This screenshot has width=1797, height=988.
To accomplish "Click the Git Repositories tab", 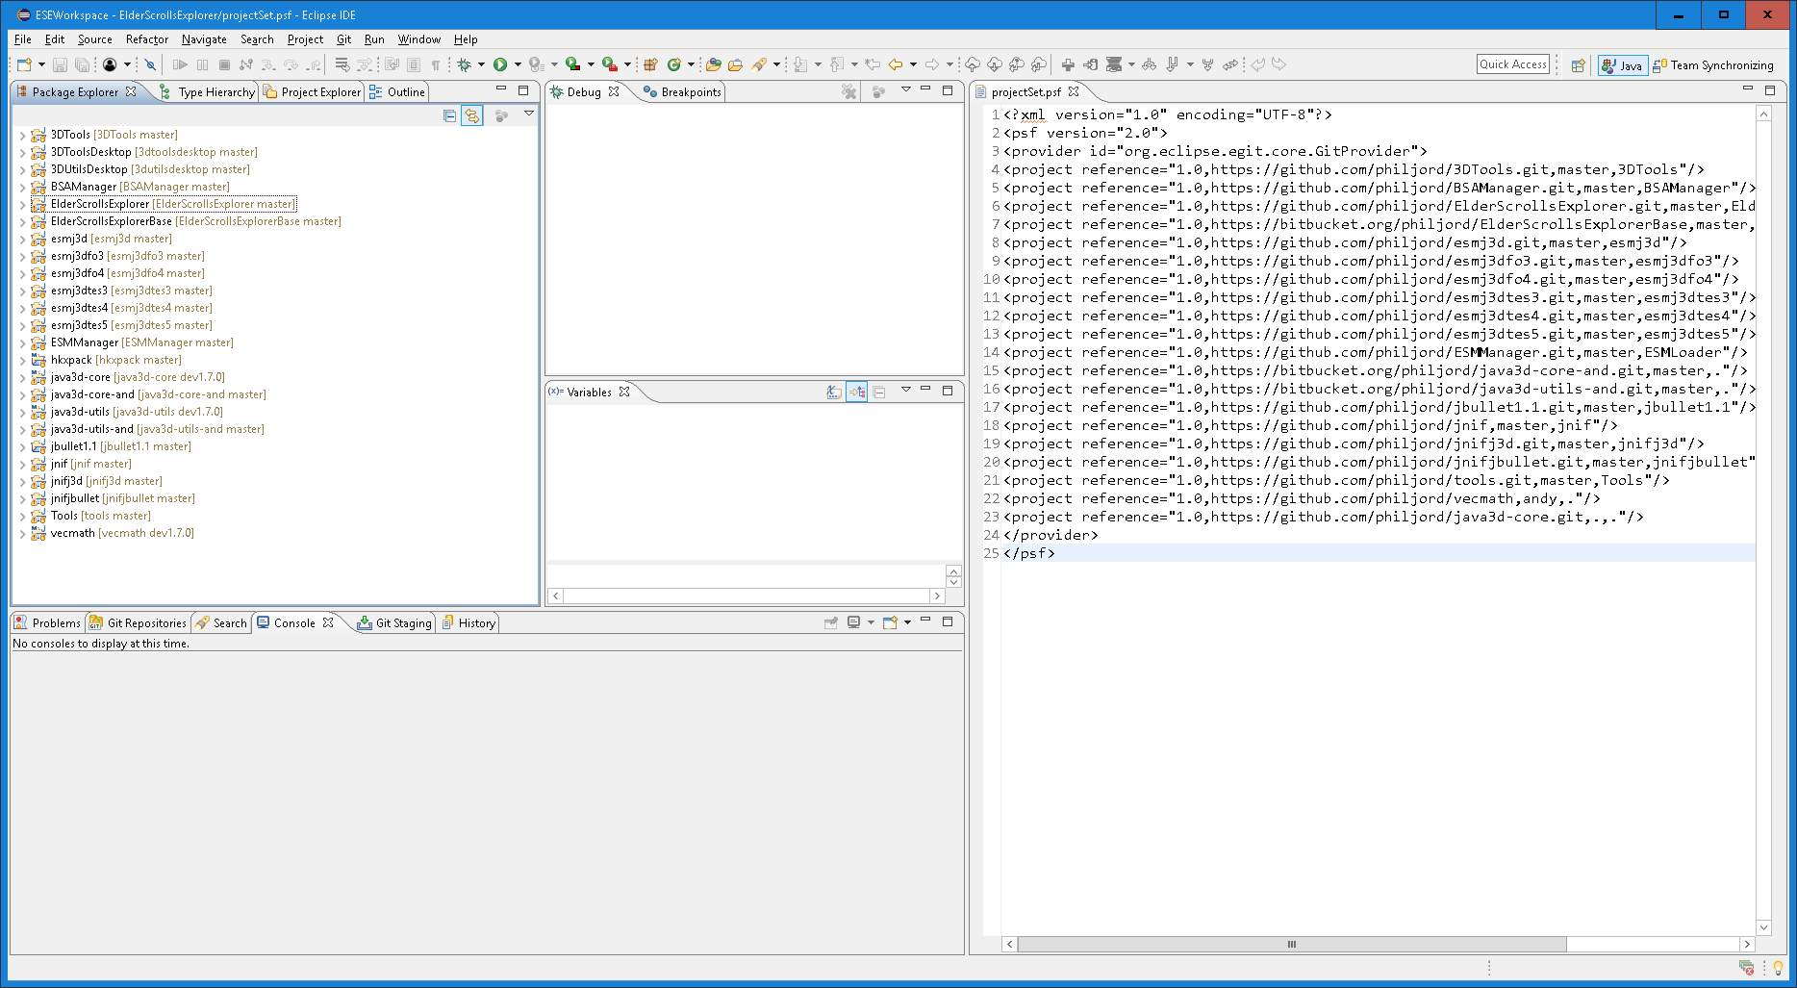I will click(138, 623).
